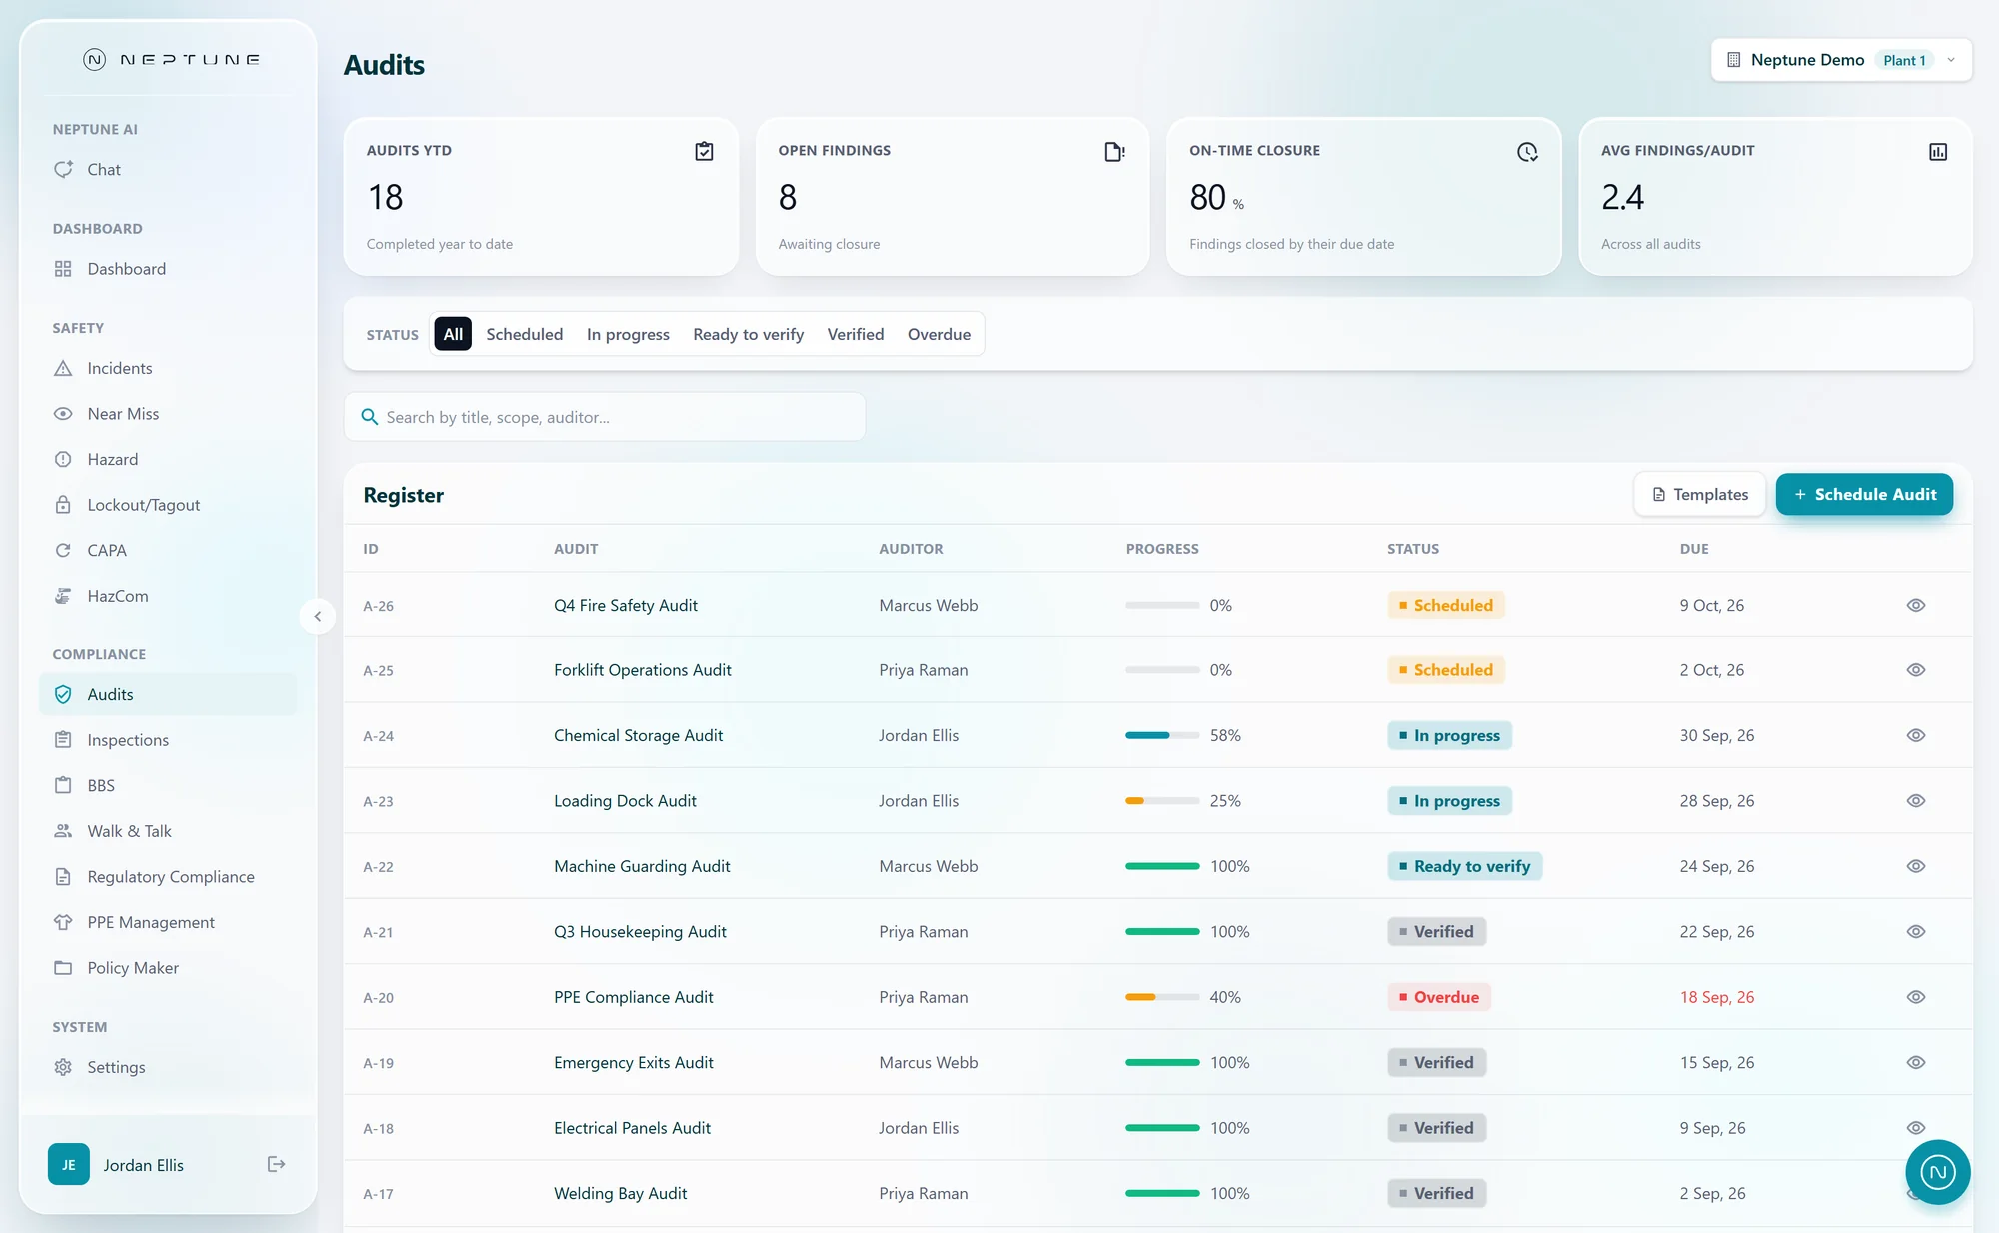Viewport: 1999px width, 1233px height.
Task: Open audit Templates
Action: (x=1700, y=494)
